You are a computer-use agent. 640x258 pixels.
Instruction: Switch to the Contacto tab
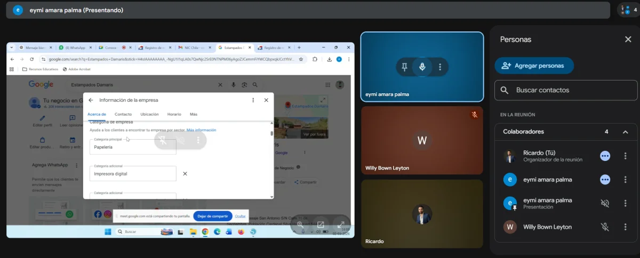point(123,114)
